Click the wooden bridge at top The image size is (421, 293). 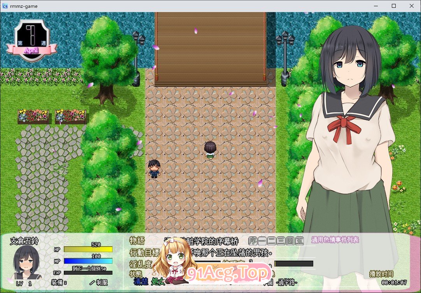click(210, 49)
